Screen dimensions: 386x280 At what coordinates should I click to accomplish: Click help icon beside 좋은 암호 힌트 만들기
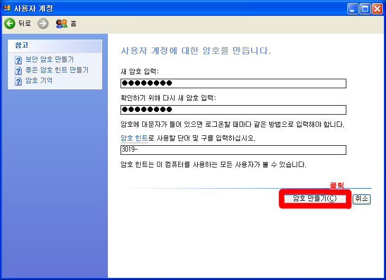click(19, 70)
